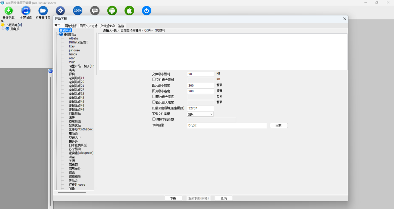The width and height of the screenshot is (394, 209).
Task: Open the 打开文件夹 folder icon
Action: pyautogui.click(x=43, y=11)
